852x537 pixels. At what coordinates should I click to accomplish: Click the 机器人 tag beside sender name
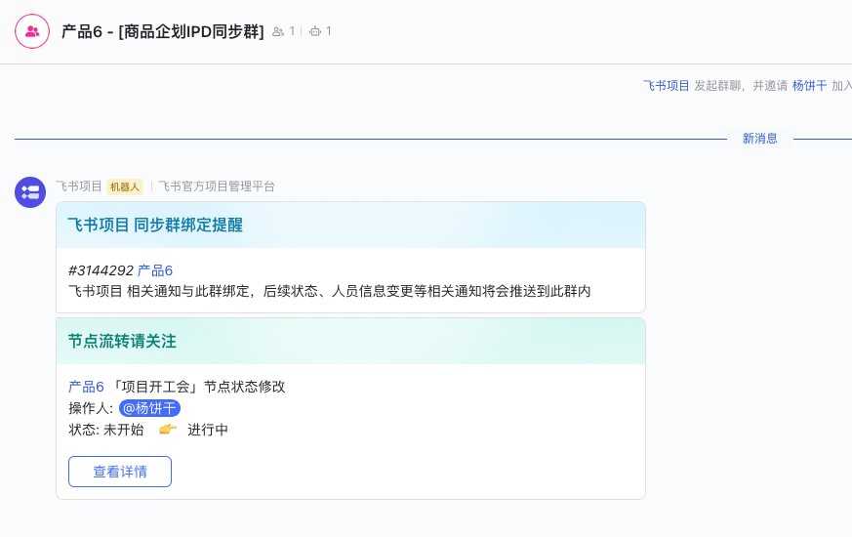tap(125, 186)
